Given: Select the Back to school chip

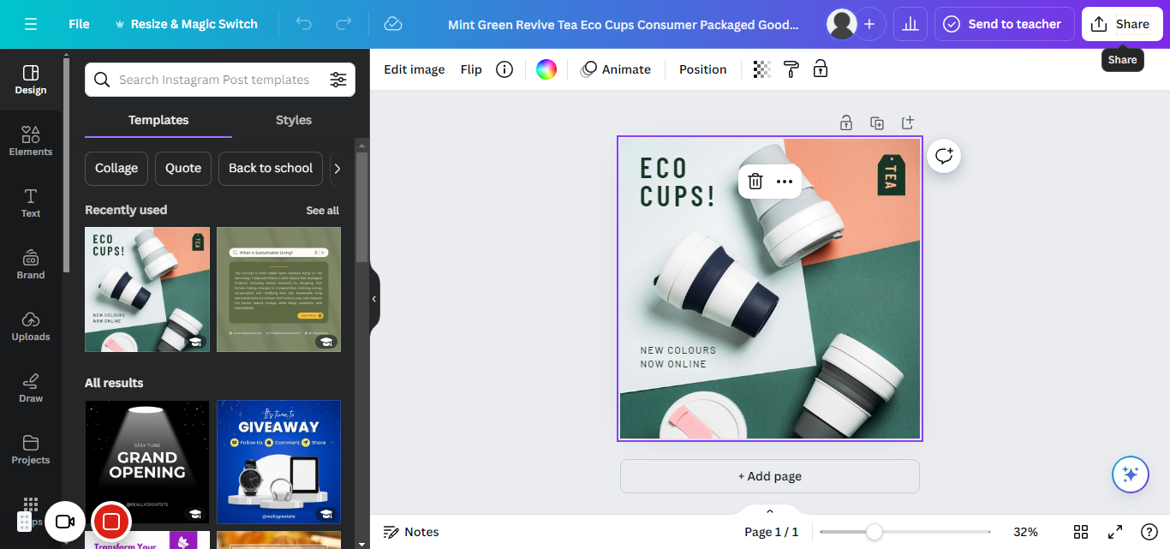Looking at the screenshot, I should pos(271,169).
